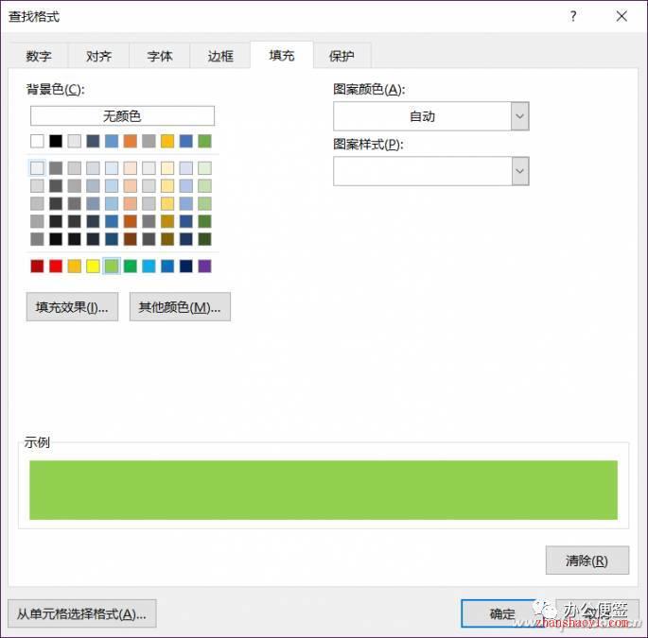Close the 查找格式 dialog
This screenshot has width=648, height=638.
(622, 16)
